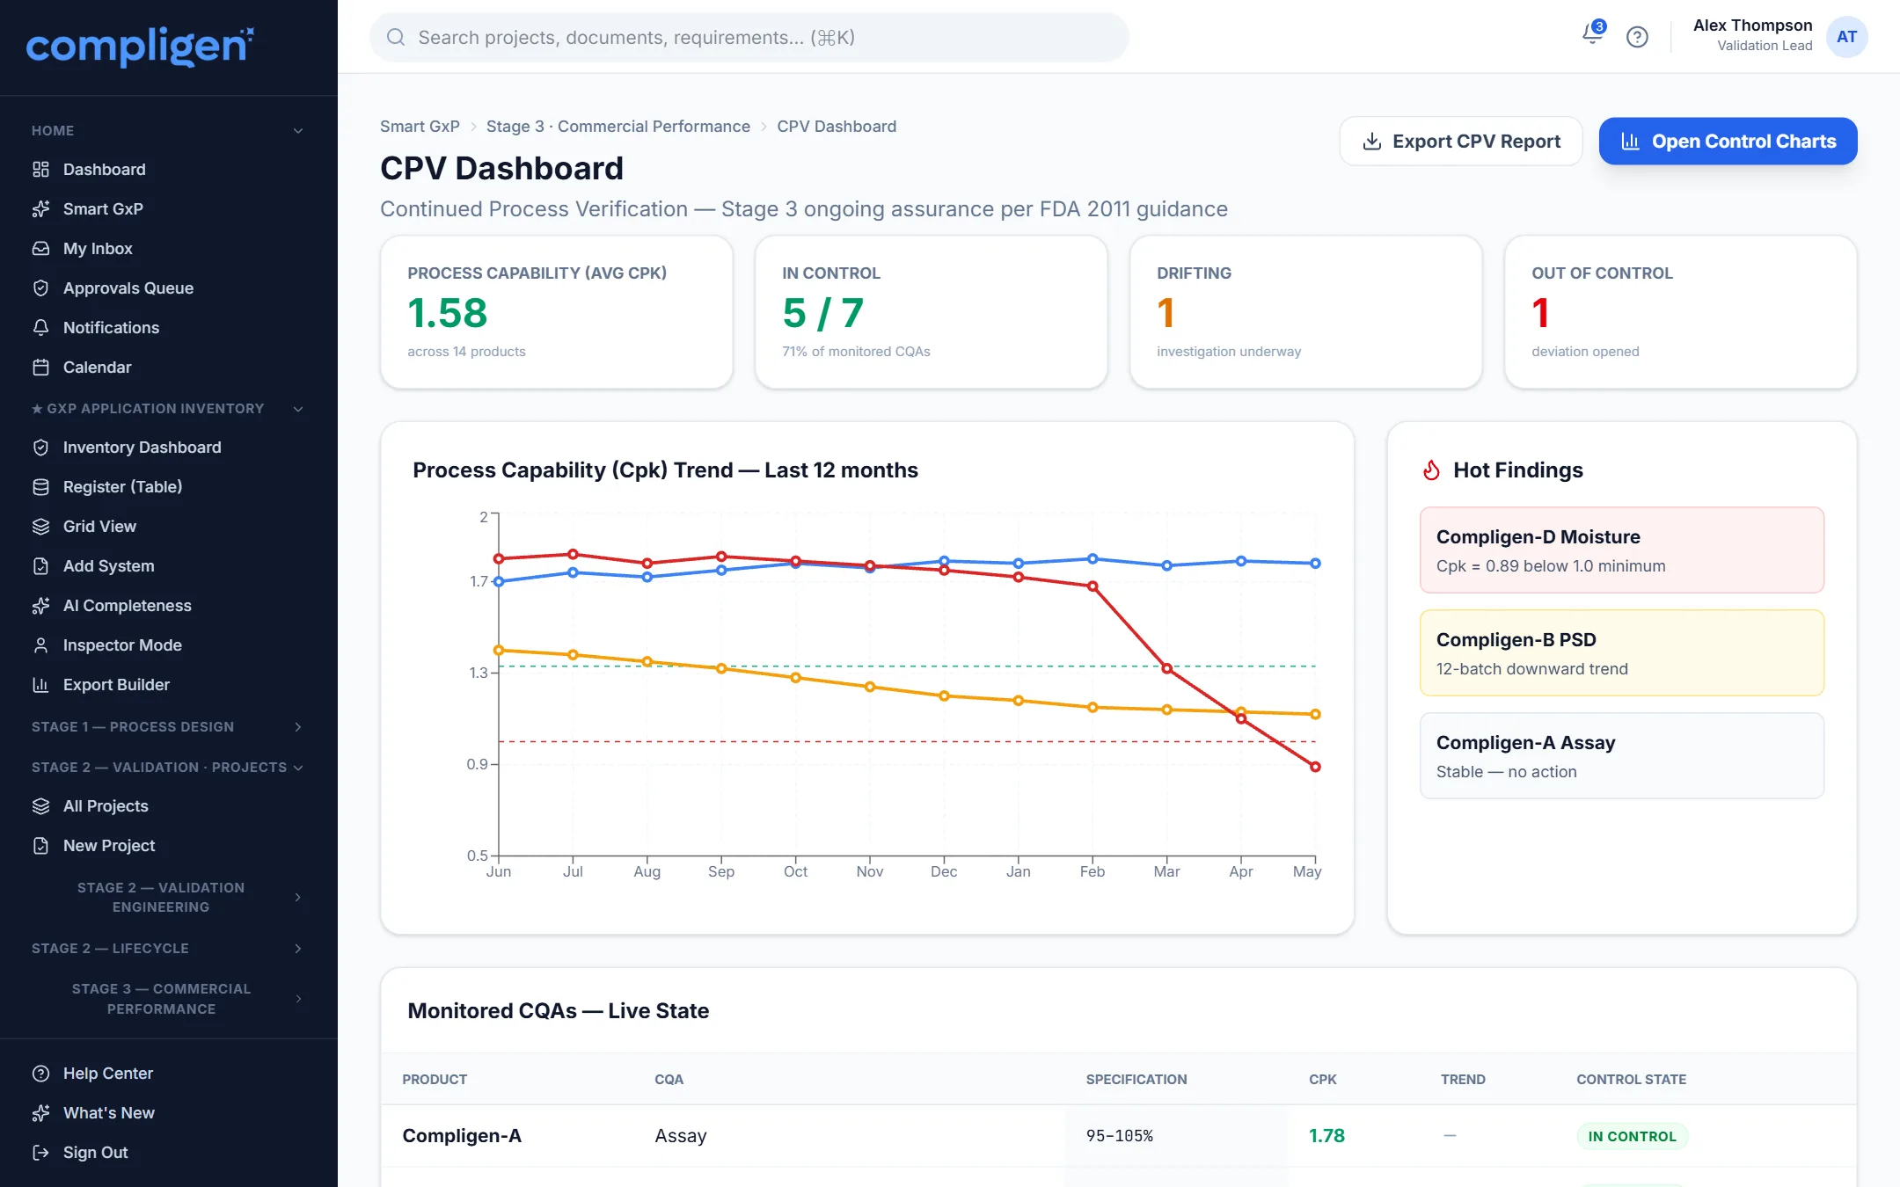The width and height of the screenshot is (1900, 1187).
Task: Click the compligen logo
Action: [x=140, y=46]
